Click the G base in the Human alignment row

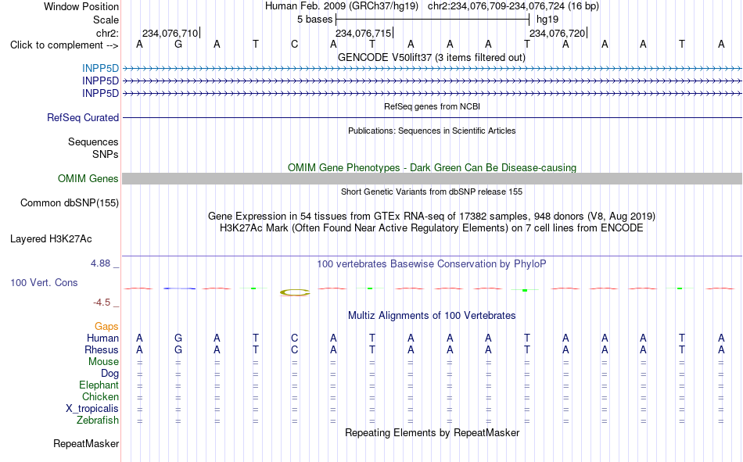[x=178, y=338]
